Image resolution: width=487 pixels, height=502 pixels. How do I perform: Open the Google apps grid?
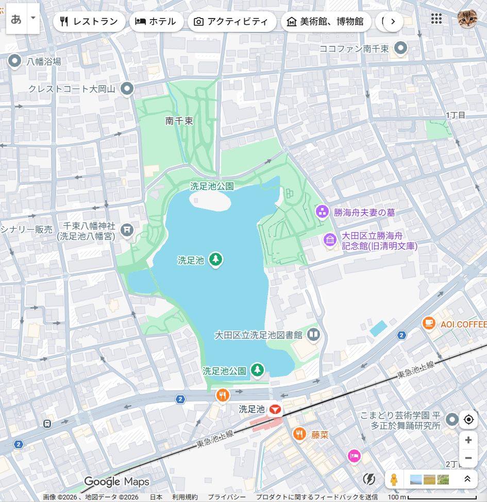pyautogui.click(x=436, y=19)
